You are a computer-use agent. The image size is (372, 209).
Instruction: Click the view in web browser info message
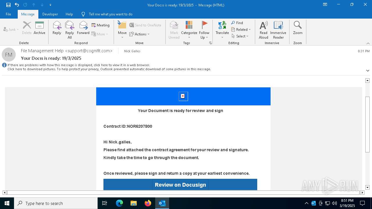point(79,65)
